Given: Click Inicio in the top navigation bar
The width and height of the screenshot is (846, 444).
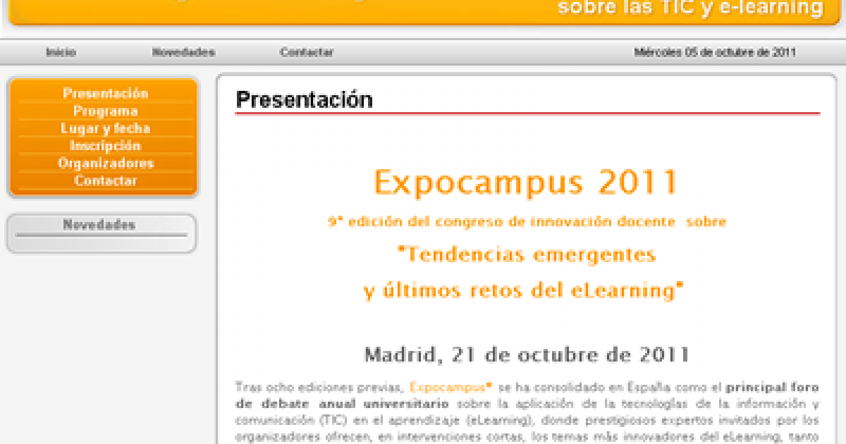Looking at the screenshot, I should click(61, 52).
